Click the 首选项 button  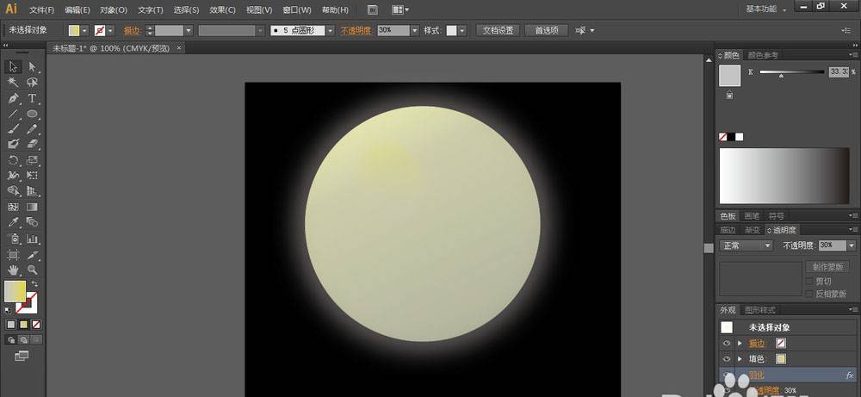pyautogui.click(x=546, y=30)
